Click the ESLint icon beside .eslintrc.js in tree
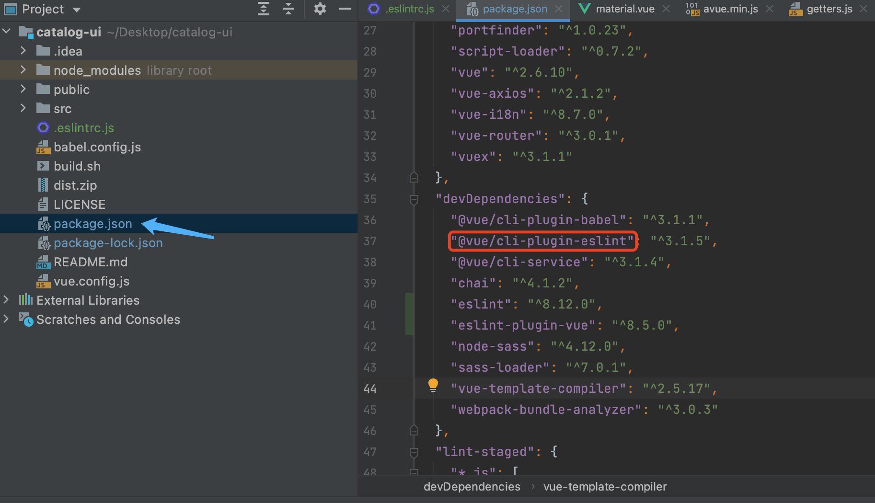 point(43,127)
